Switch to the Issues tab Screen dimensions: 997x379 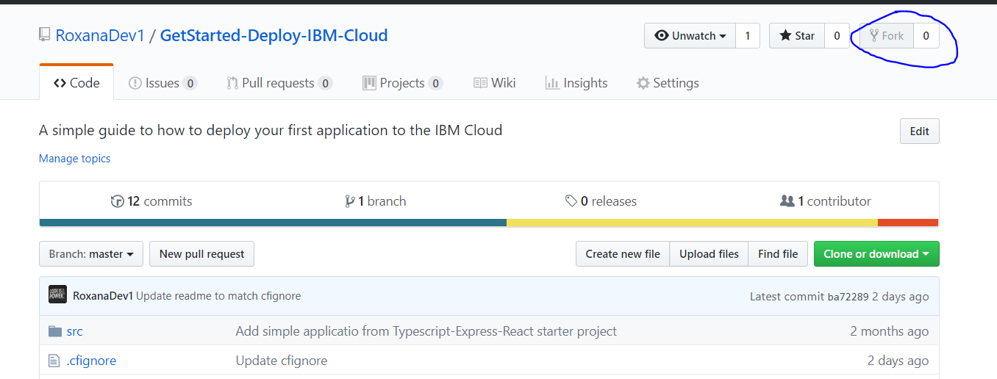[x=162, y=83]
